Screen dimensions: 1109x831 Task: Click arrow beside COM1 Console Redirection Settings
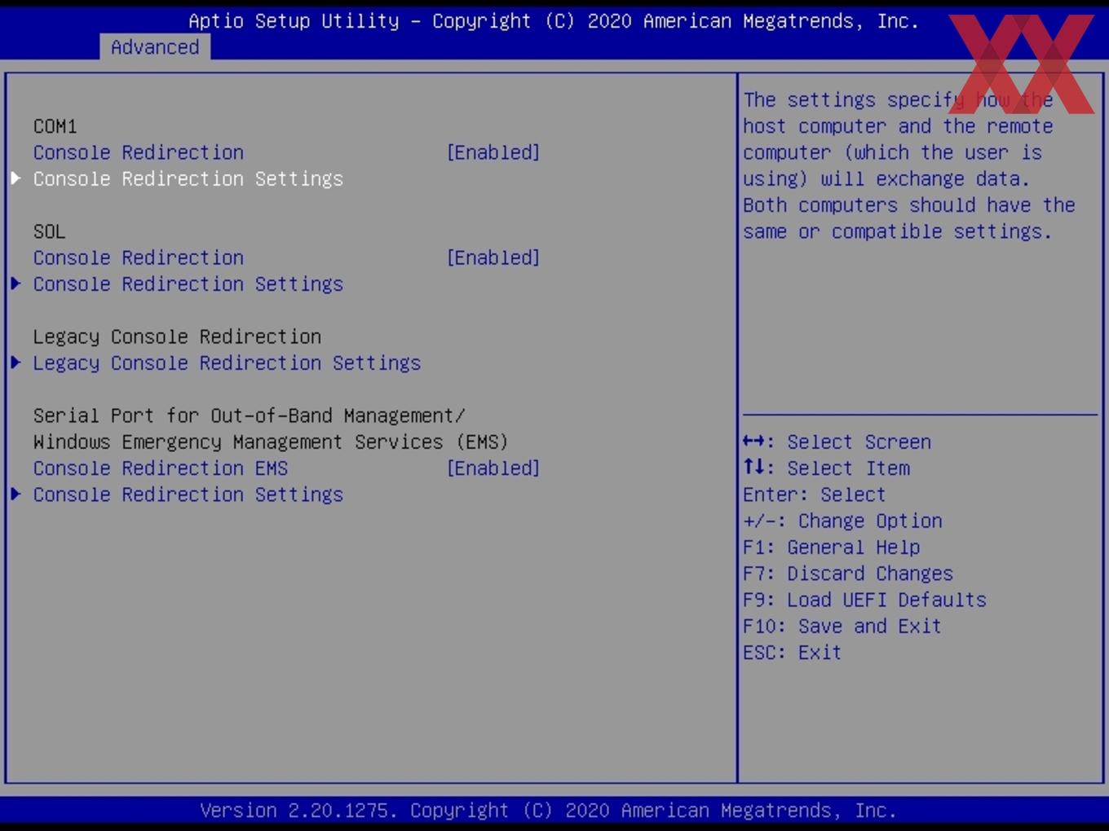(x=15, y=178)
